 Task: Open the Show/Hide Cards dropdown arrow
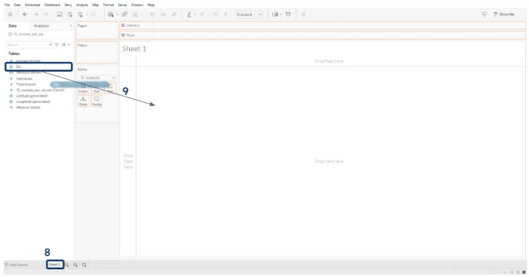tap(281, 14)
